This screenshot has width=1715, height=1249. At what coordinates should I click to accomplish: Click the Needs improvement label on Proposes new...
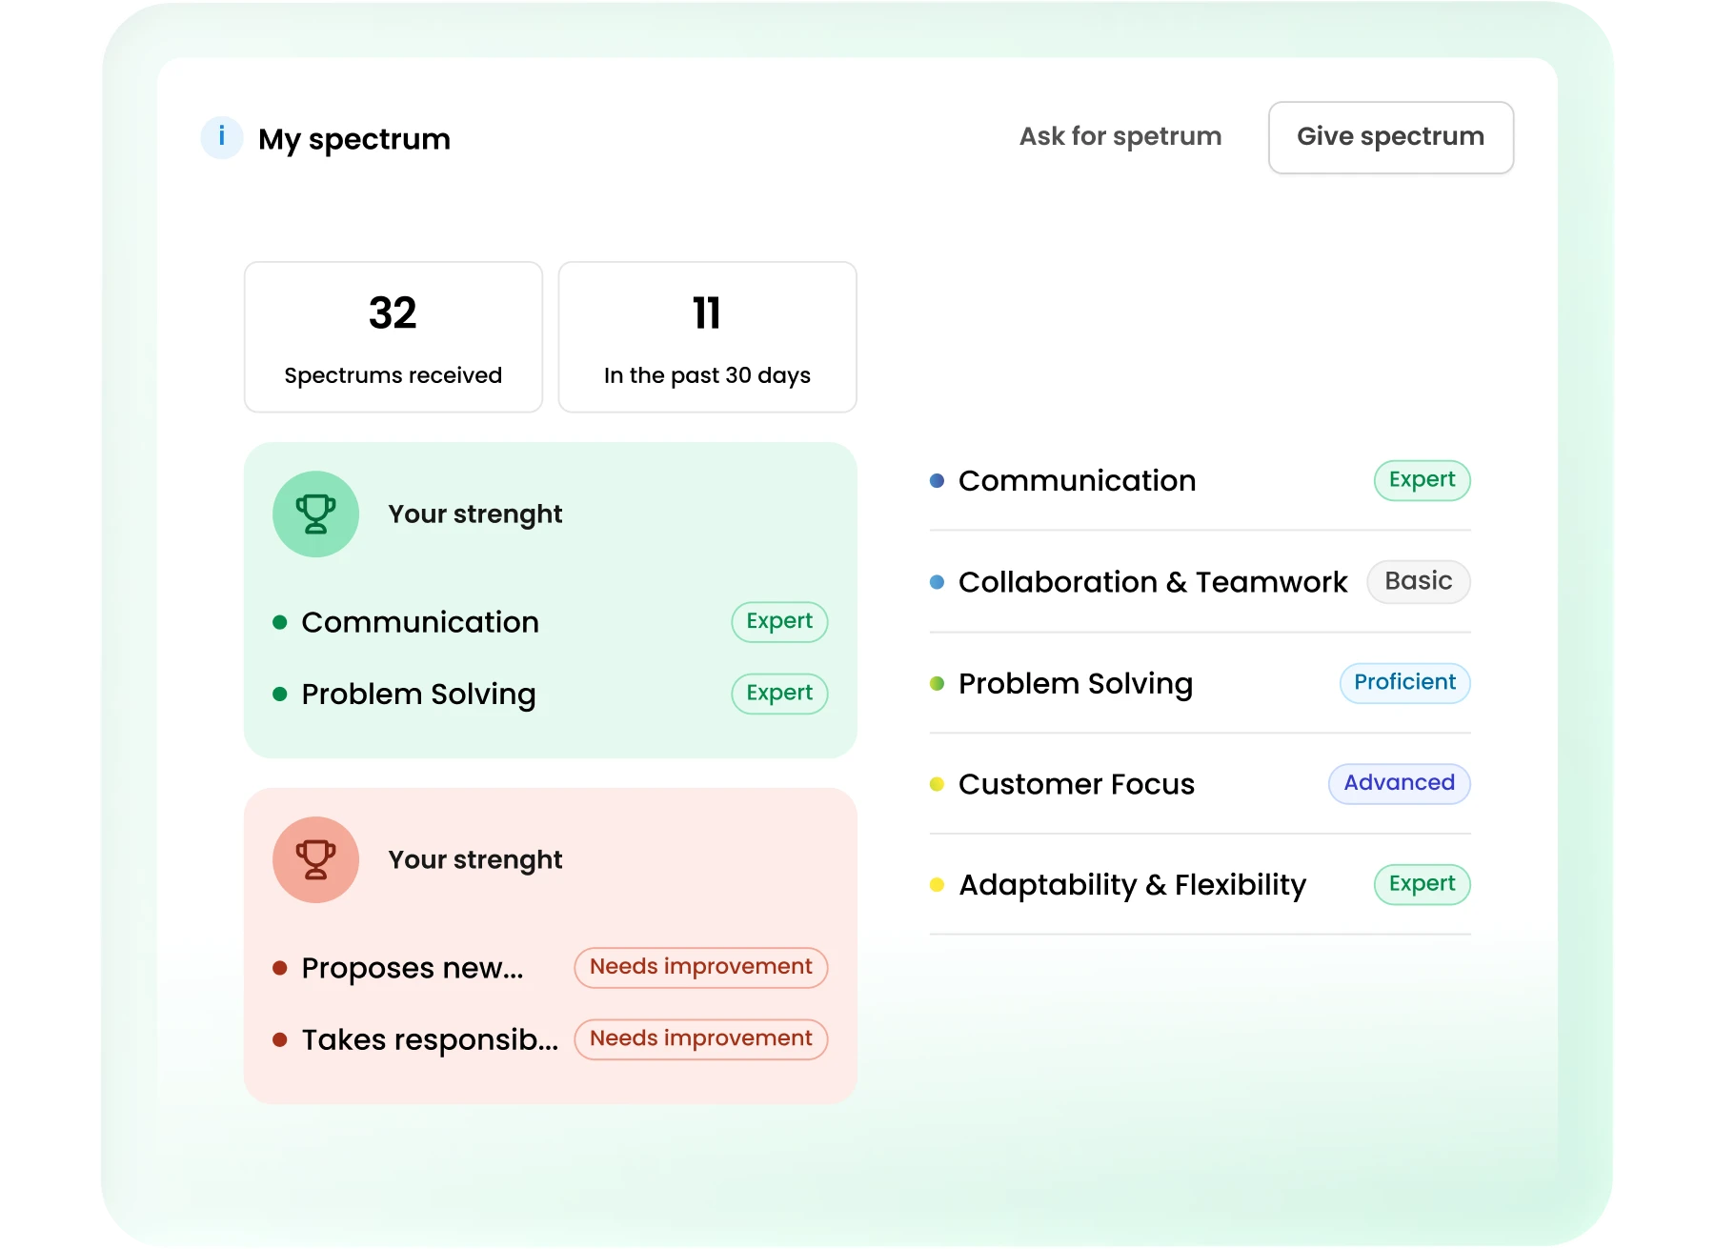700,967
